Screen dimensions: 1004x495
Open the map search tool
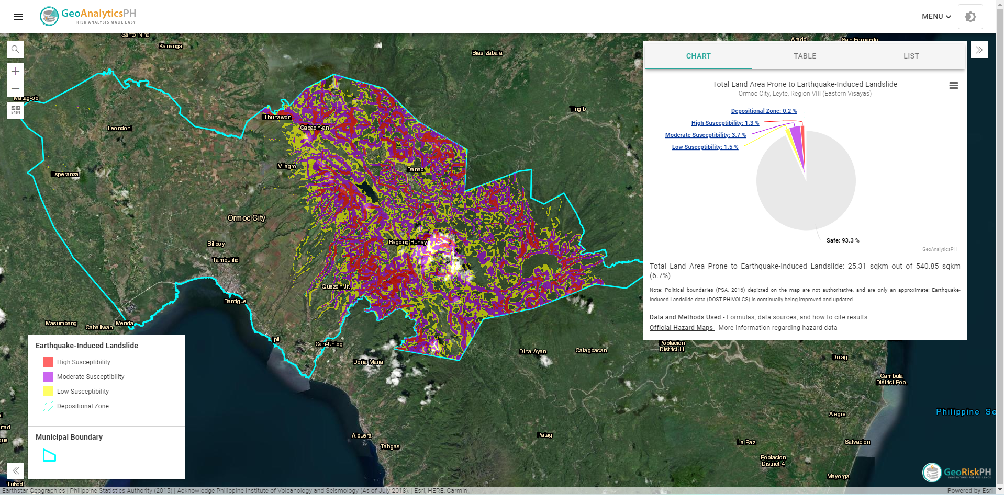click(16, 50)
